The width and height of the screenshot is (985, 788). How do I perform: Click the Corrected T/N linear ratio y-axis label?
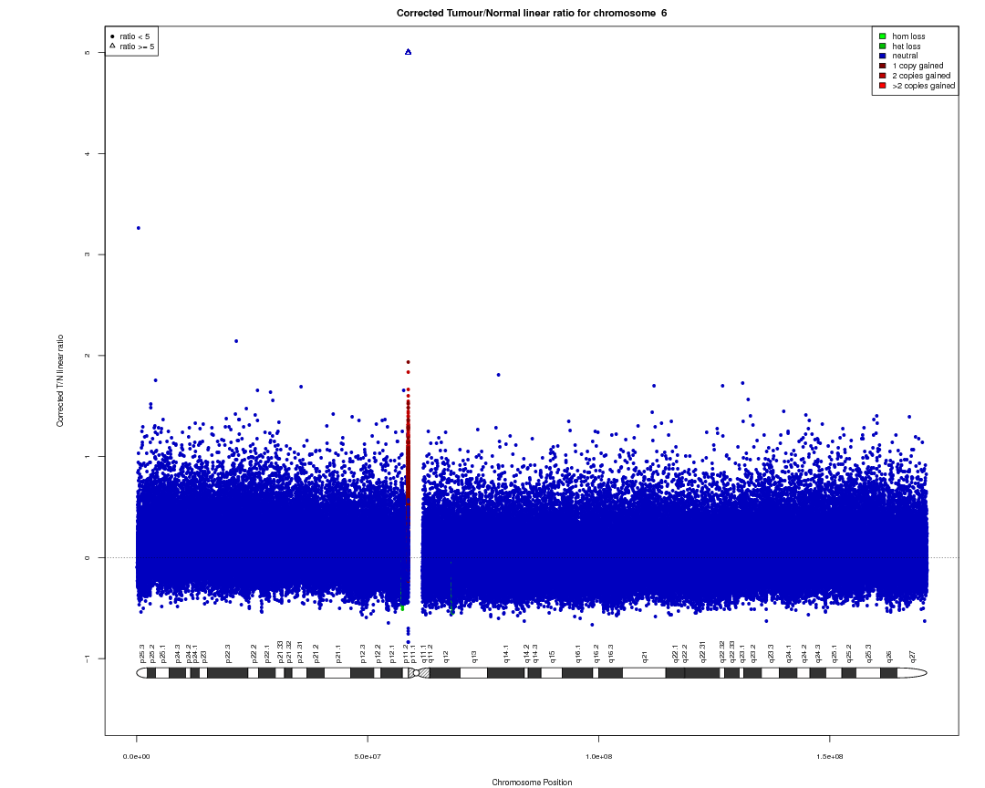point(60,381)
